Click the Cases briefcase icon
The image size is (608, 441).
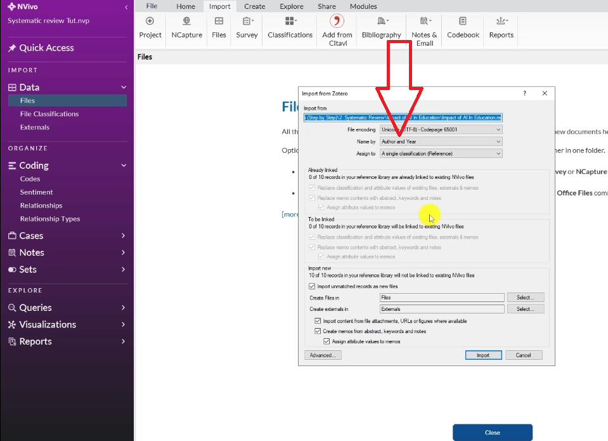13,235
